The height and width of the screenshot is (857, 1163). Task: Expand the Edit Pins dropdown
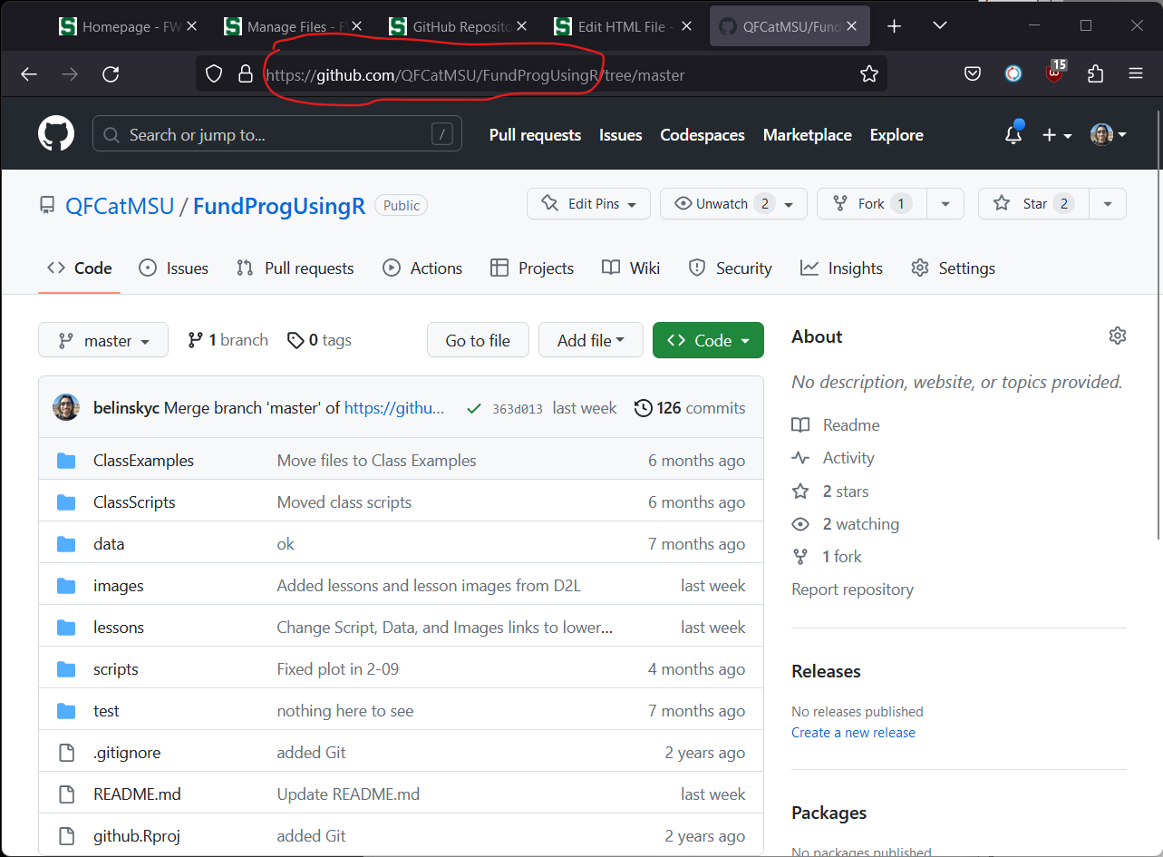point(588,204)
